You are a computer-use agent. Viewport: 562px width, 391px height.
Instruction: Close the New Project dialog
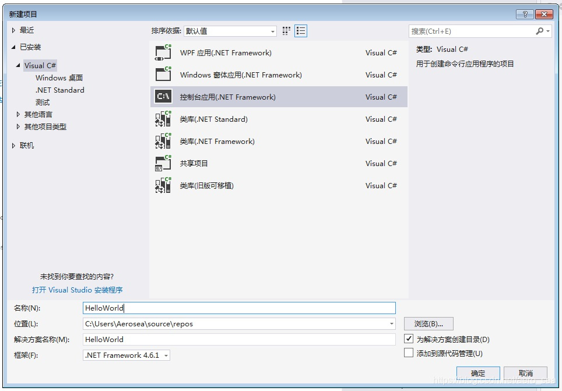544,14
